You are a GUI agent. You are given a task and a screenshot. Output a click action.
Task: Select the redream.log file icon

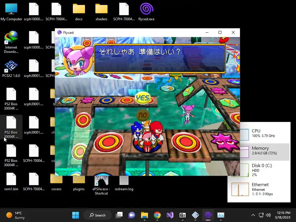(x=124, y=183)
